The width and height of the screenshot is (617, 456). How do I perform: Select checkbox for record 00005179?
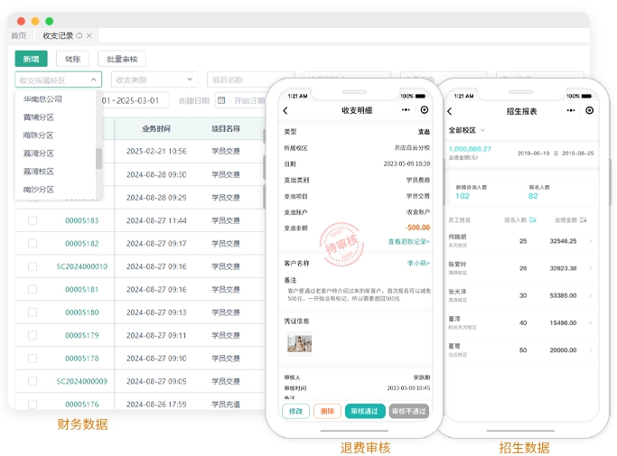(33, 335)
